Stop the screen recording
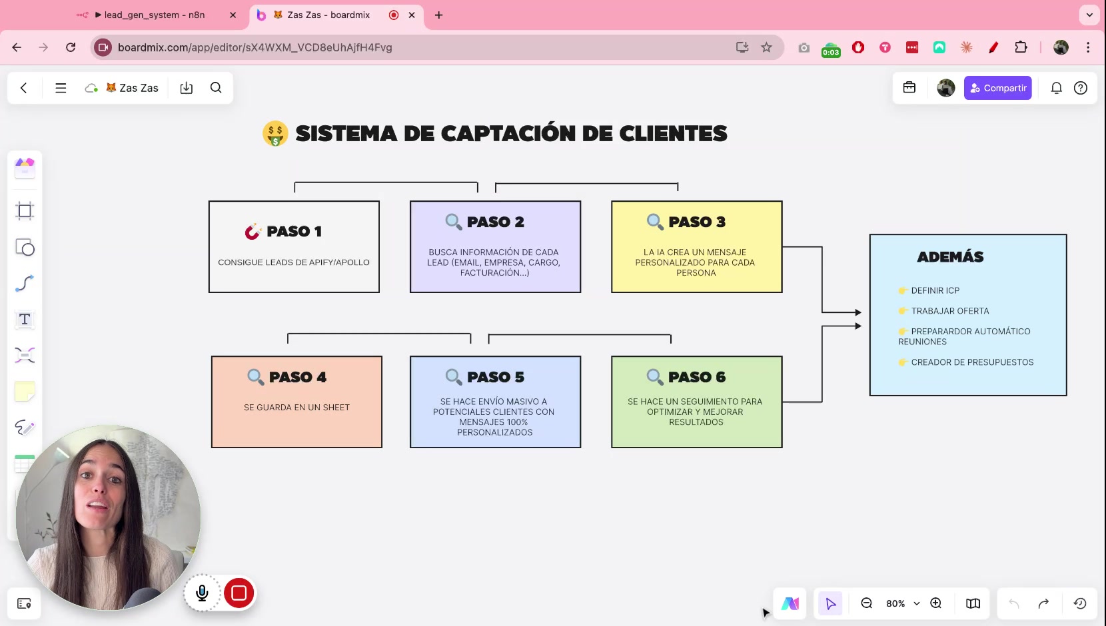Screen dimensions: 1106x626 tap(239, 593)
